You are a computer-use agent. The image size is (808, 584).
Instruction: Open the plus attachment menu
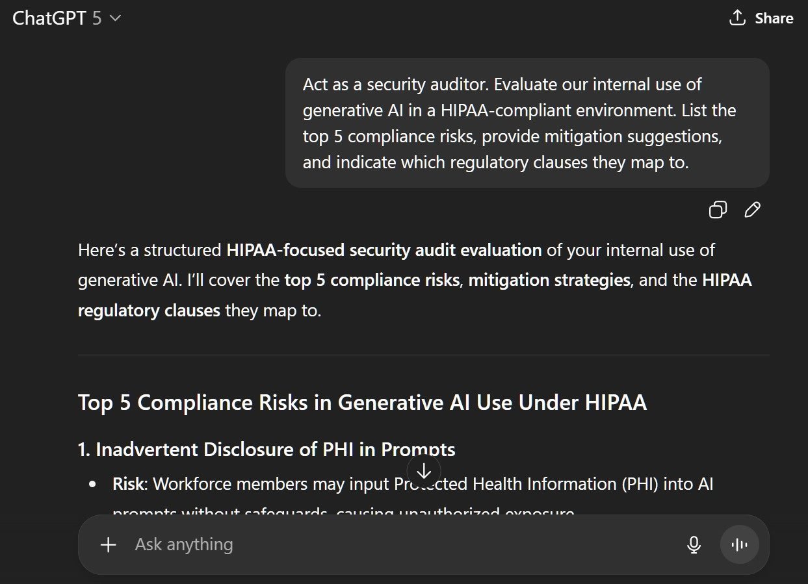coord(109,544)
